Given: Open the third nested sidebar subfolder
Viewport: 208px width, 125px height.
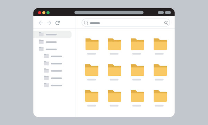Looking at the screenshot, I should [53, 71].
